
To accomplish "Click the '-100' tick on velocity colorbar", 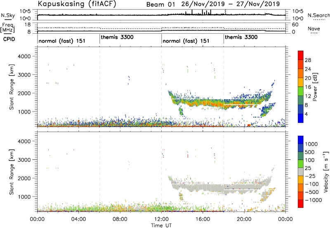I will pyautogui.click(x=311, y=184).
